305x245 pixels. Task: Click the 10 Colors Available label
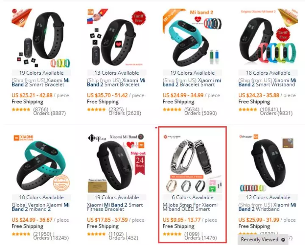[42, 198]
